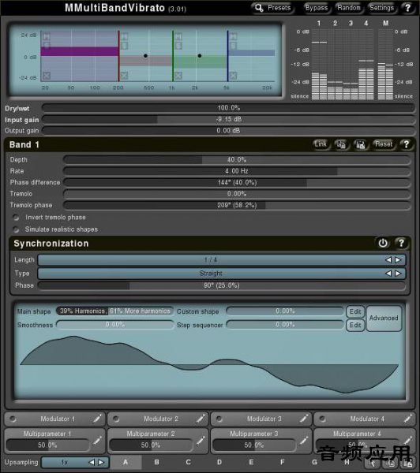420x473 pixels.
Task: Click Edit next to Step sequencer
Action: [x=355, y=325]
